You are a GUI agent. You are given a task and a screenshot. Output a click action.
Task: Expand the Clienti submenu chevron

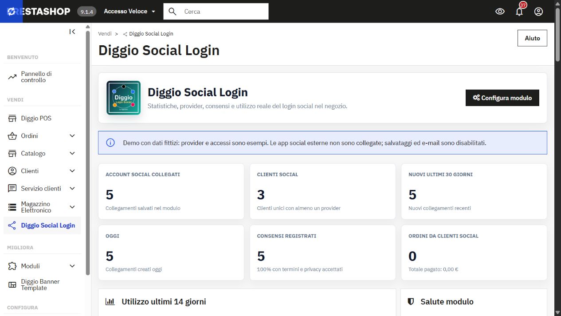pos(72,171)
